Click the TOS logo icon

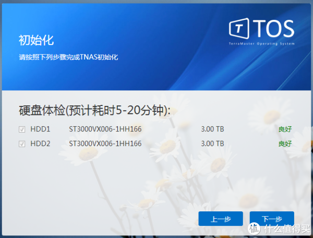pyautogui.click(x=240, y=29)
